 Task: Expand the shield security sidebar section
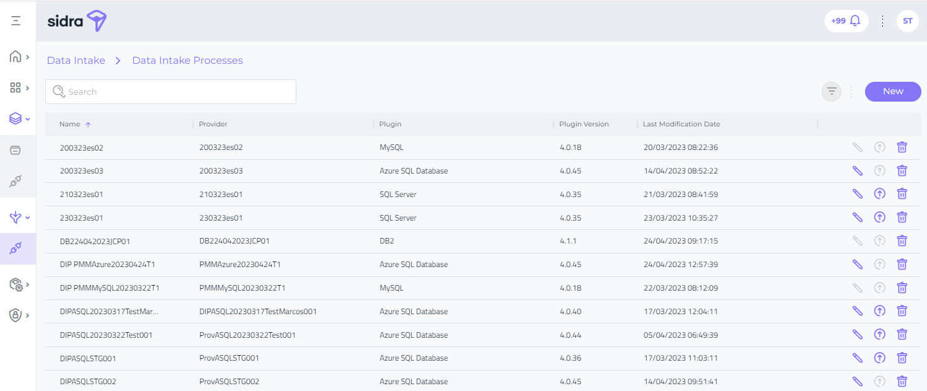pyautogui.click(x=19, y=315)
